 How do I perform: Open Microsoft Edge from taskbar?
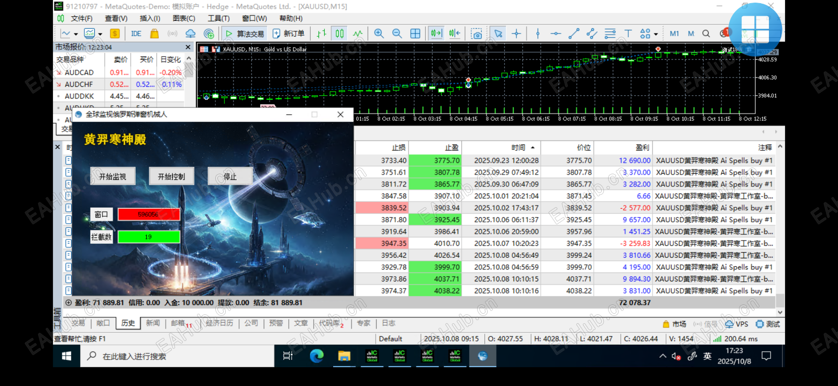316,356
